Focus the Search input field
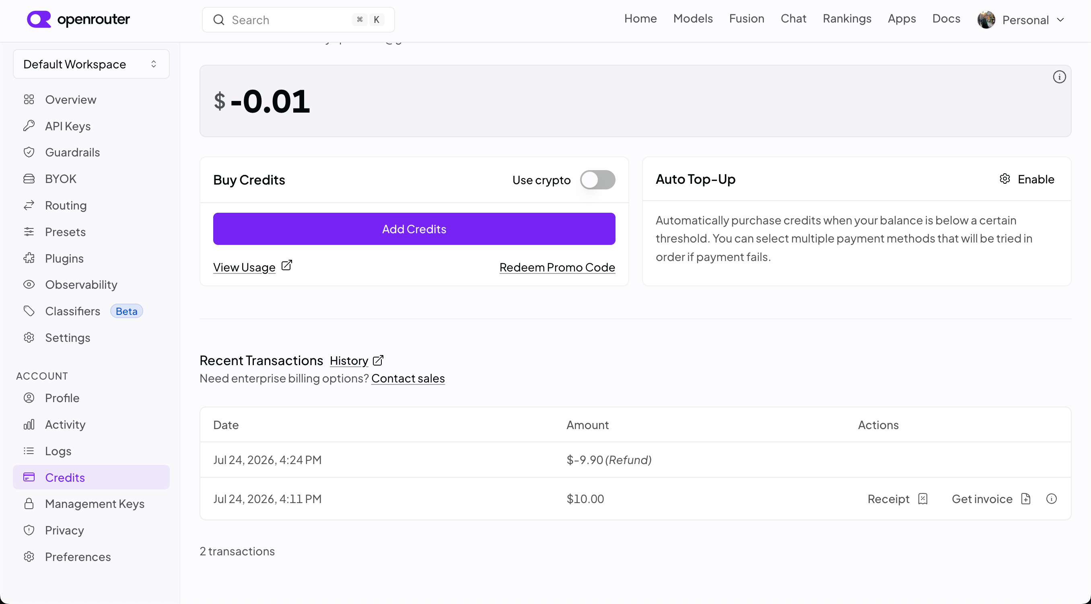The height and width of the screenshot is (604, 1091). (x=298, y=20)
